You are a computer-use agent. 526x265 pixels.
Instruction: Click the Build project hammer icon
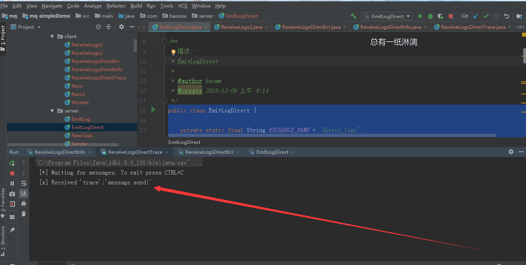[x=353, y=16]
